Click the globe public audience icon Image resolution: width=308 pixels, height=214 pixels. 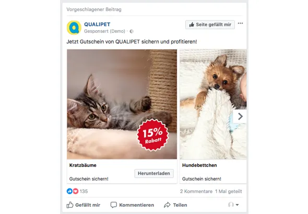pyautogui.click(x=132, y=31)
